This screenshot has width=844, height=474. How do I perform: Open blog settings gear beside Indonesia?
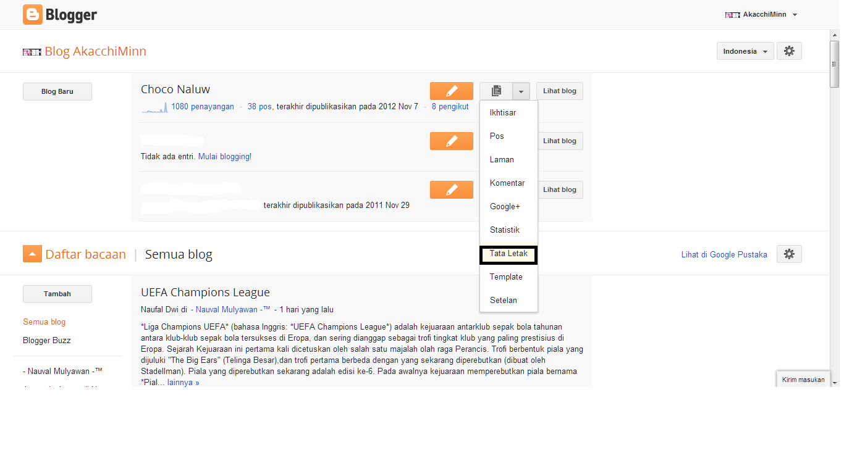click(x=789, y=51)
